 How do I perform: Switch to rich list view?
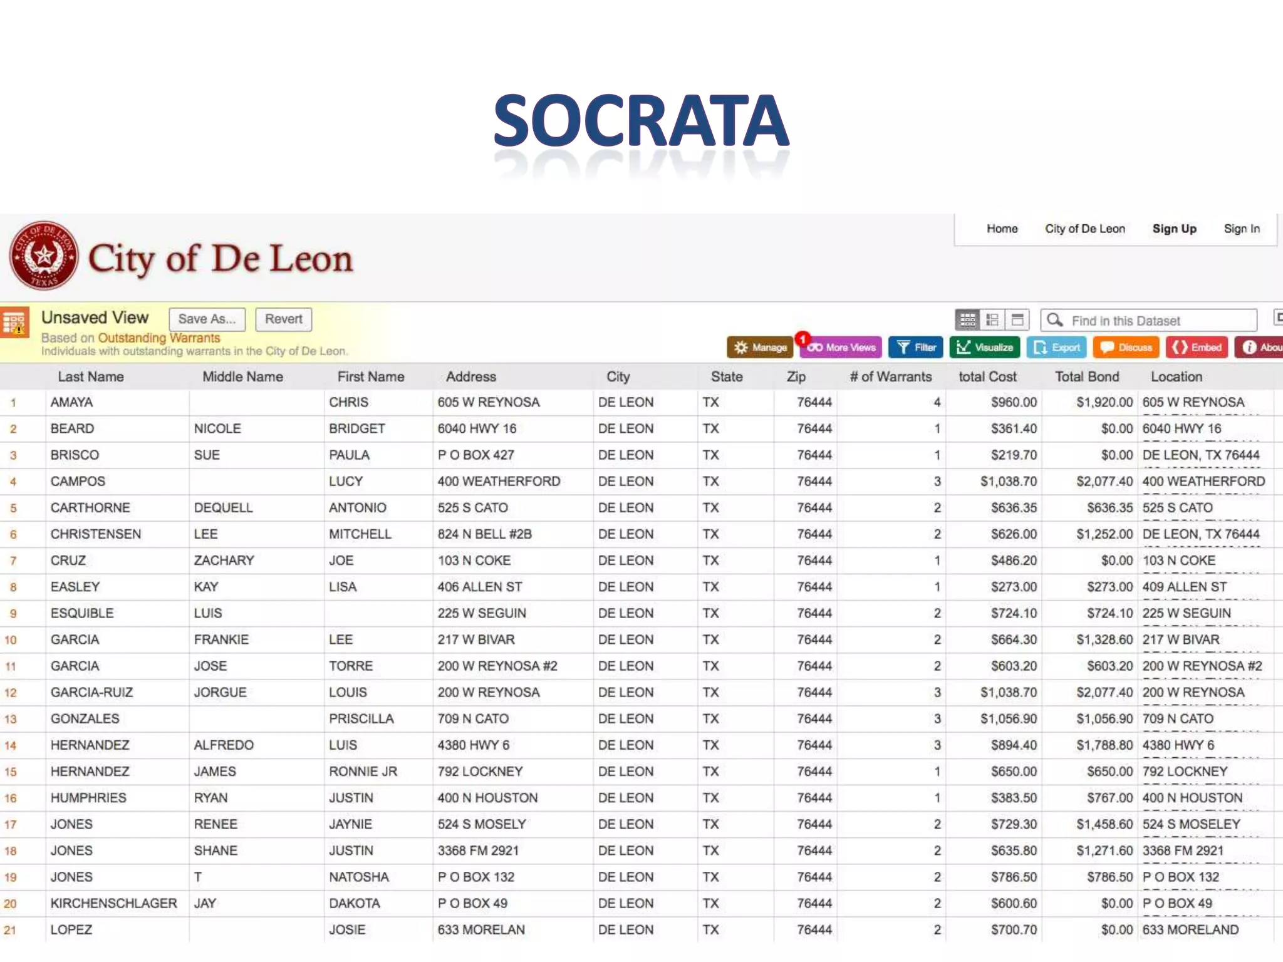(x=992, y=321)
